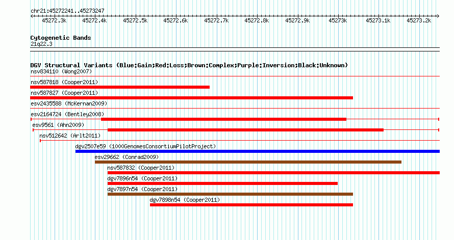Viewport: 454px width, 240px height.
Task: Click the ruler's right arrowhead
Action: (x=438, y=16)
